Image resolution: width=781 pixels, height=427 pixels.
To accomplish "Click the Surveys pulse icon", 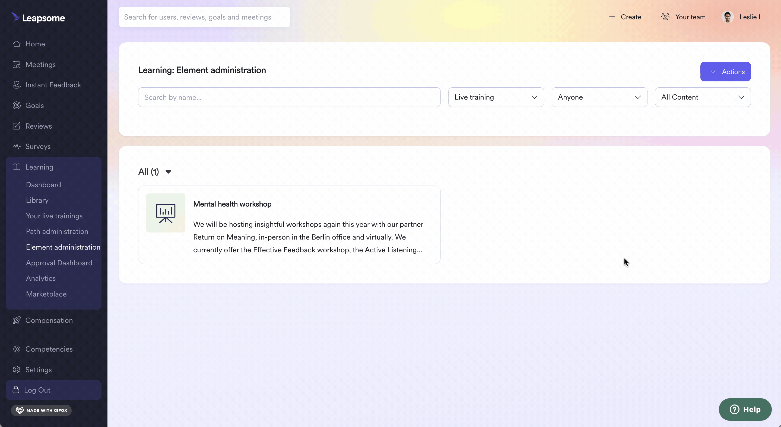I will [17, 146].
